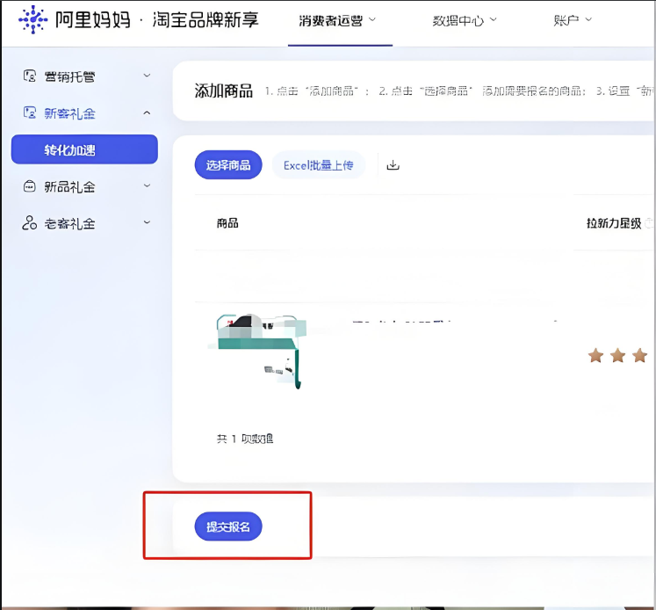Select 新客礼金 in the sidebar
Viewport: 656px width, 610px height.
coord(70,113)
